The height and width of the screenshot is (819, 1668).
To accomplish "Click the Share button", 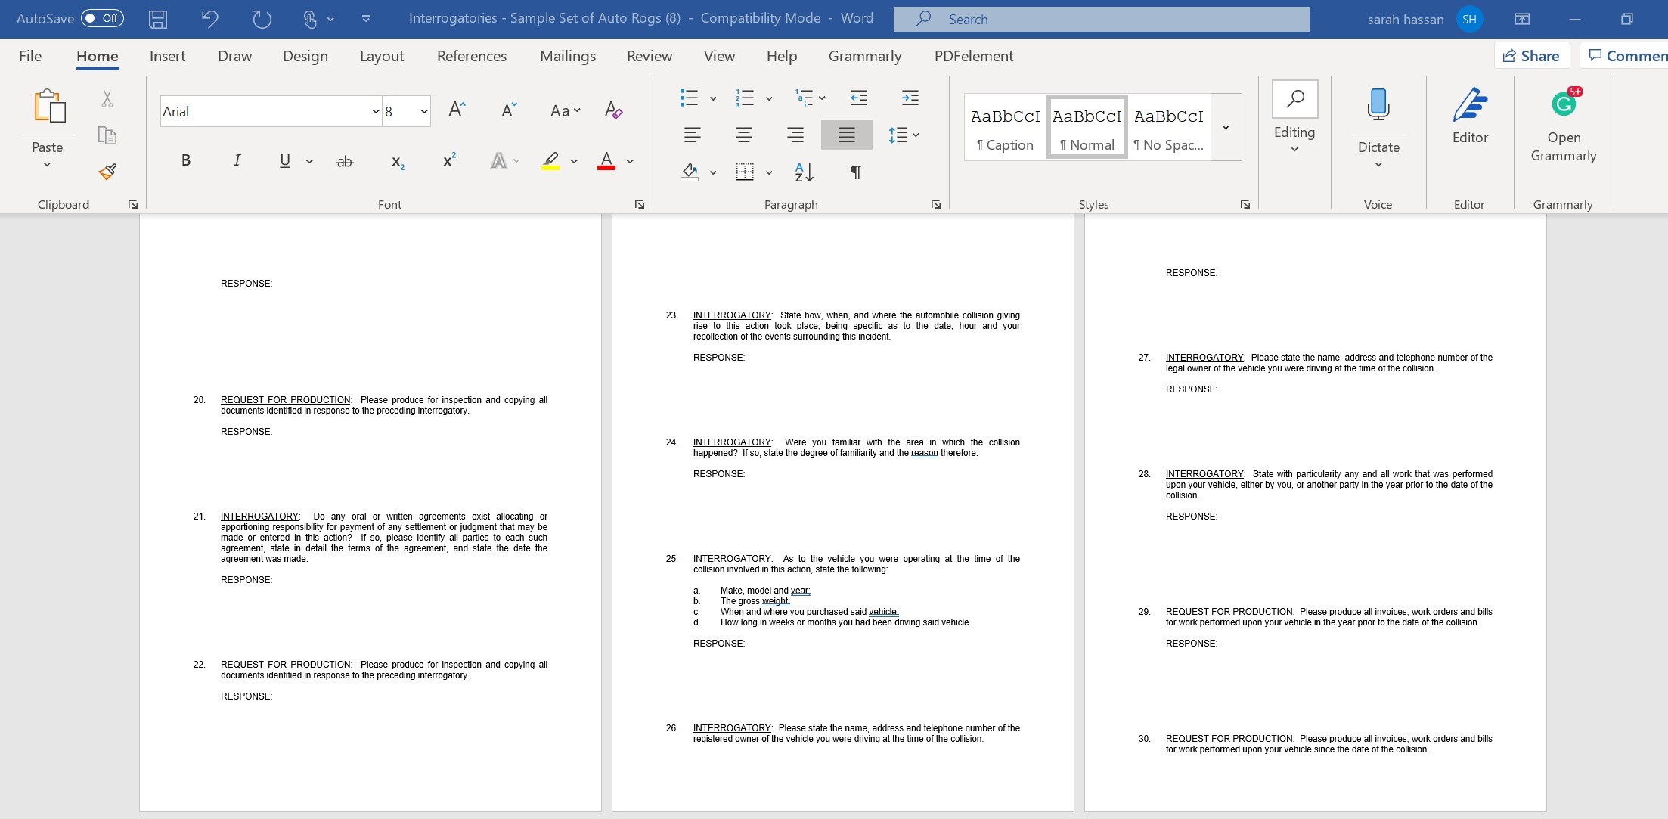I will [1531, 56].
